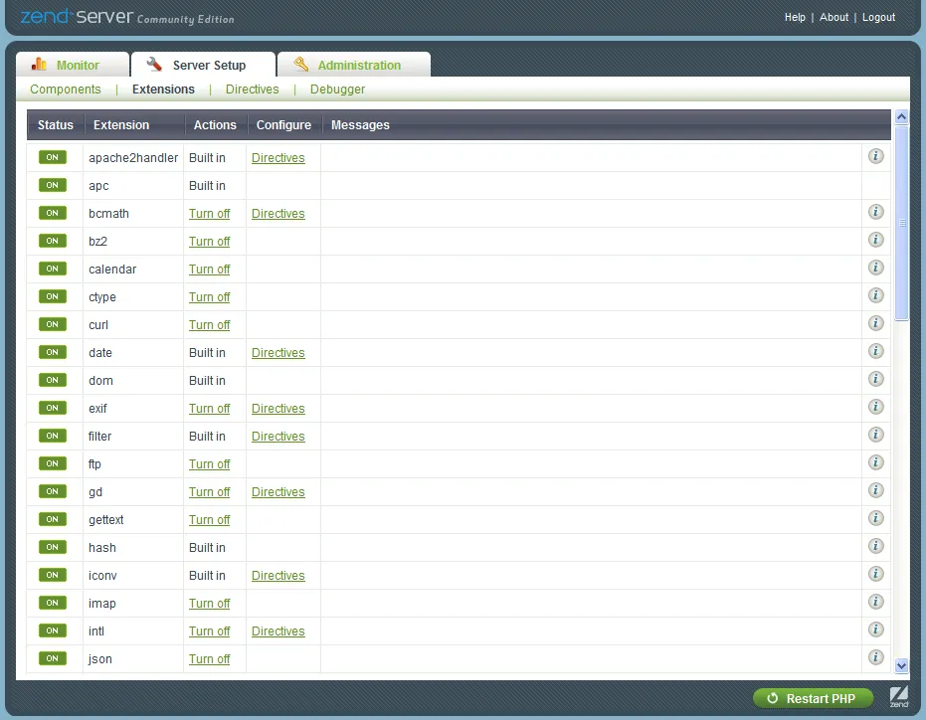The height and width of the screenshot is (720, 926).
Task: Click the Zend logo in footer
Action: (899, 697)
